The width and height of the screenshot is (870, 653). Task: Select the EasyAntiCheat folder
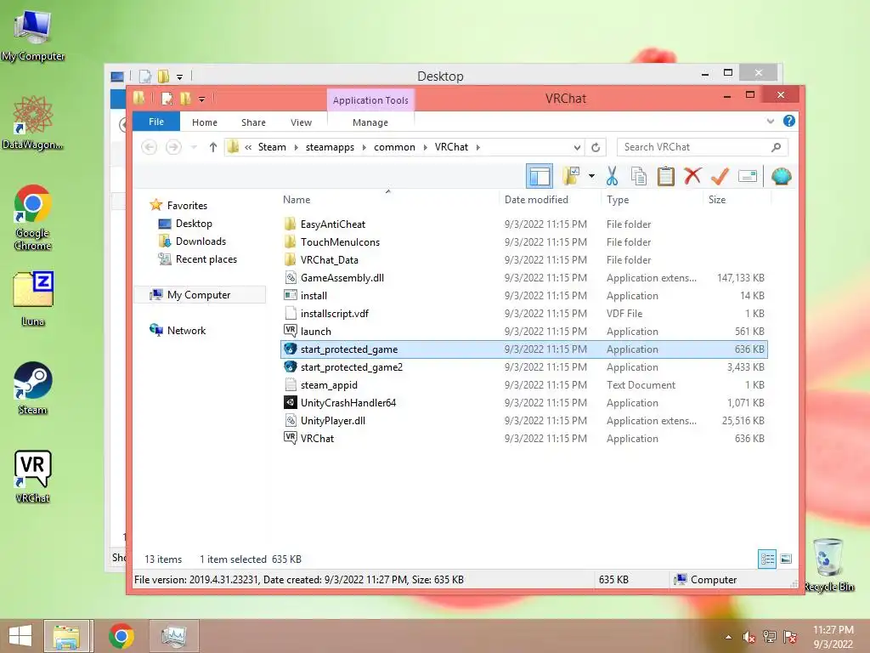(x=524, y=224)
